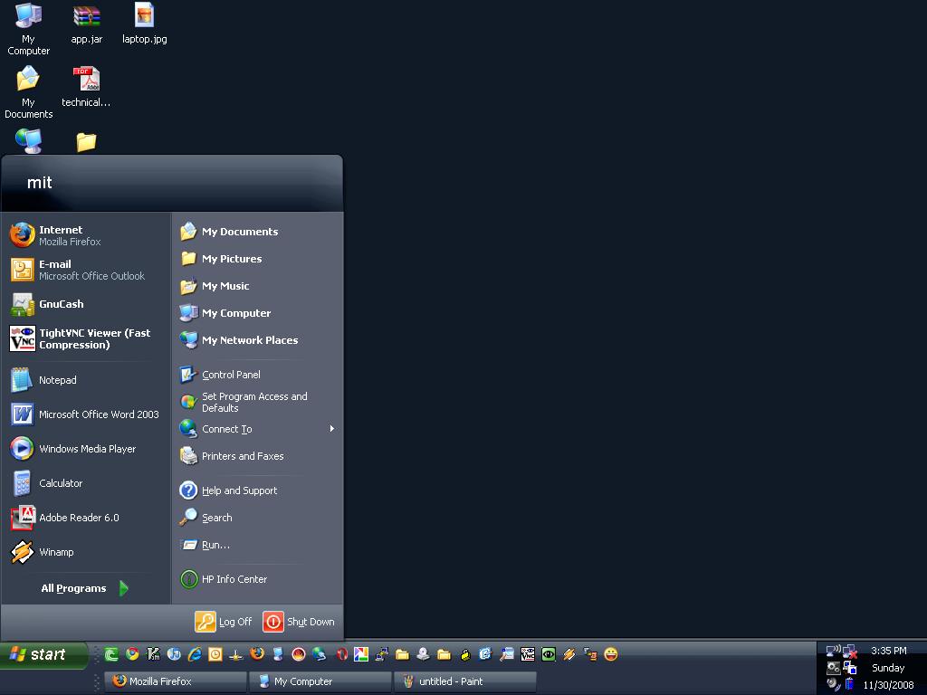927x695 pixels.
Task: Launch Windows Media Player from Start menu
Action: point(86,449)
